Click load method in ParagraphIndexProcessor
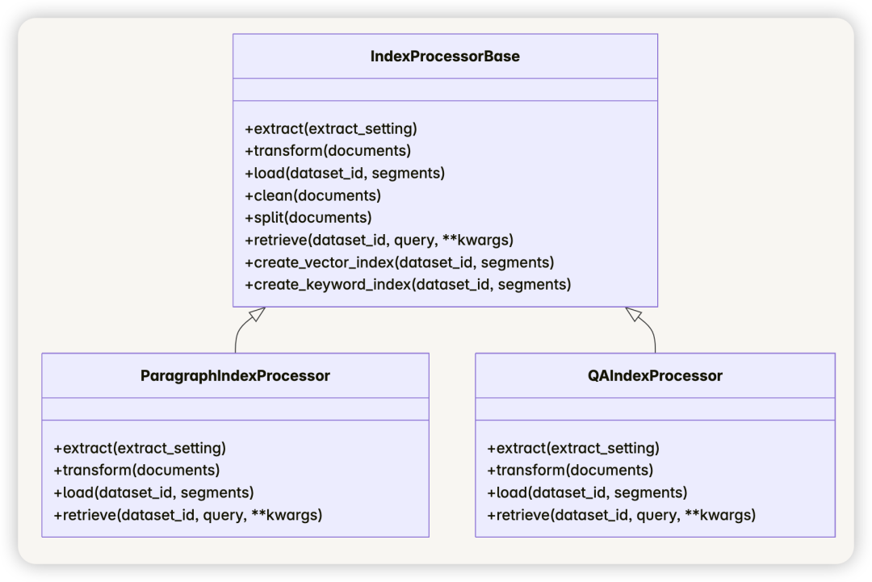The image size is (872, 582). point(153,492)
